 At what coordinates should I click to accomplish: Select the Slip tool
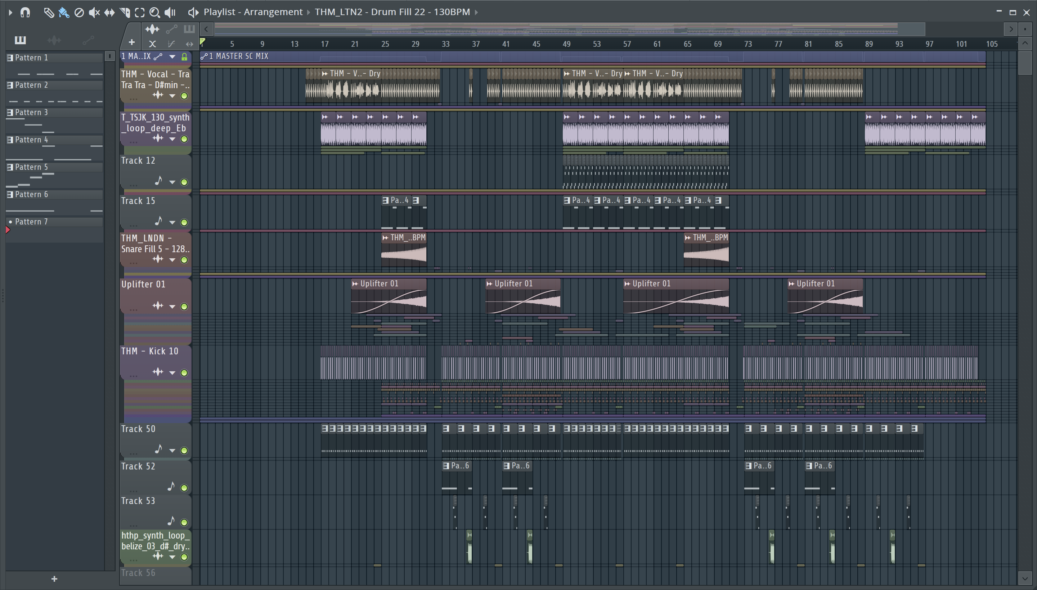[109, 13]
